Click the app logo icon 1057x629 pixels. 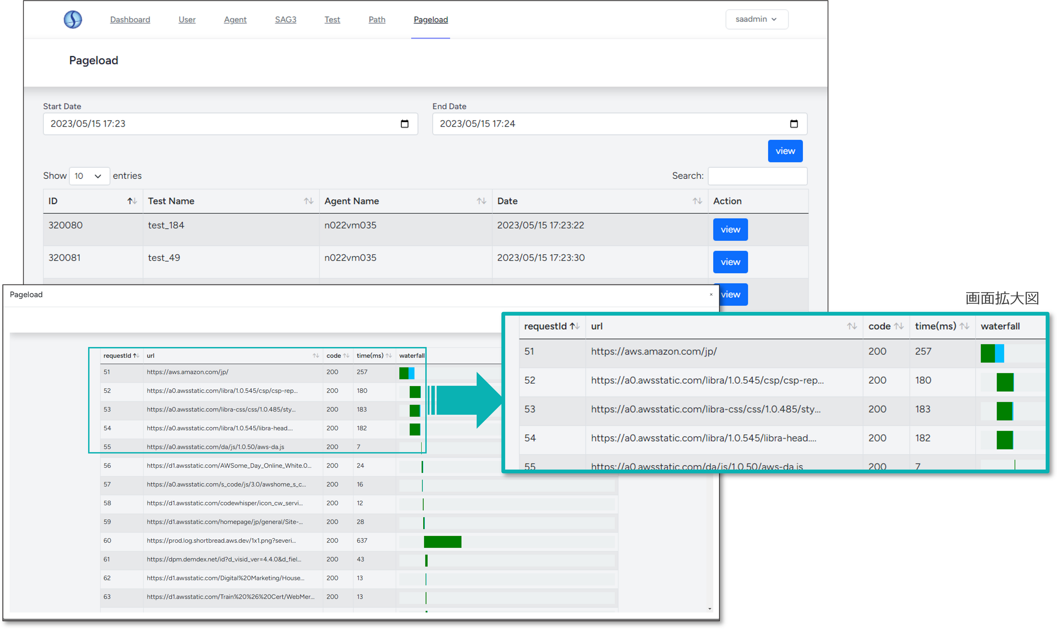click(73, 20)
